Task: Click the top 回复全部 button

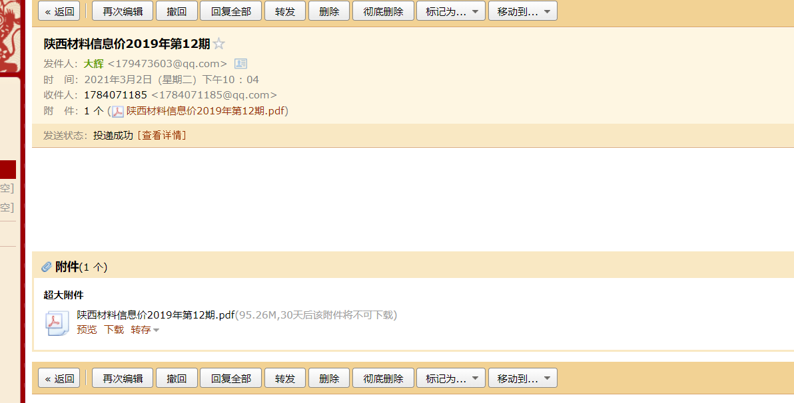Action: click(x=231, y=11)
